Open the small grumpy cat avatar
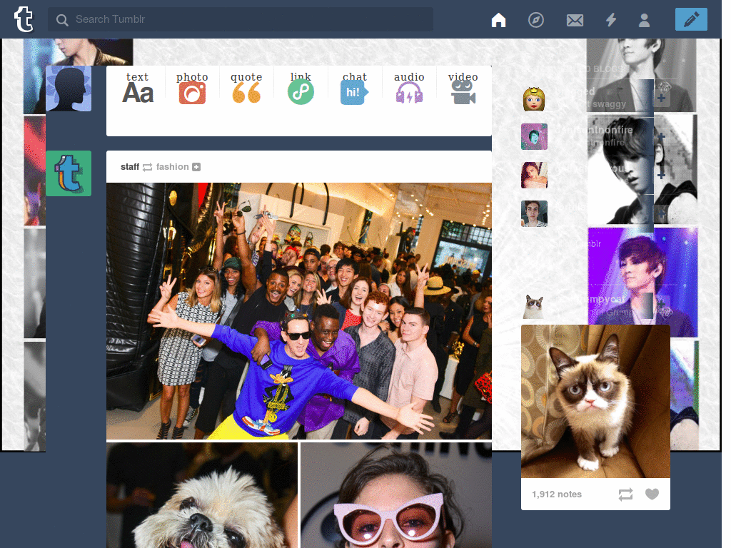Screen dimensions: 731x548 click(534, 306)
